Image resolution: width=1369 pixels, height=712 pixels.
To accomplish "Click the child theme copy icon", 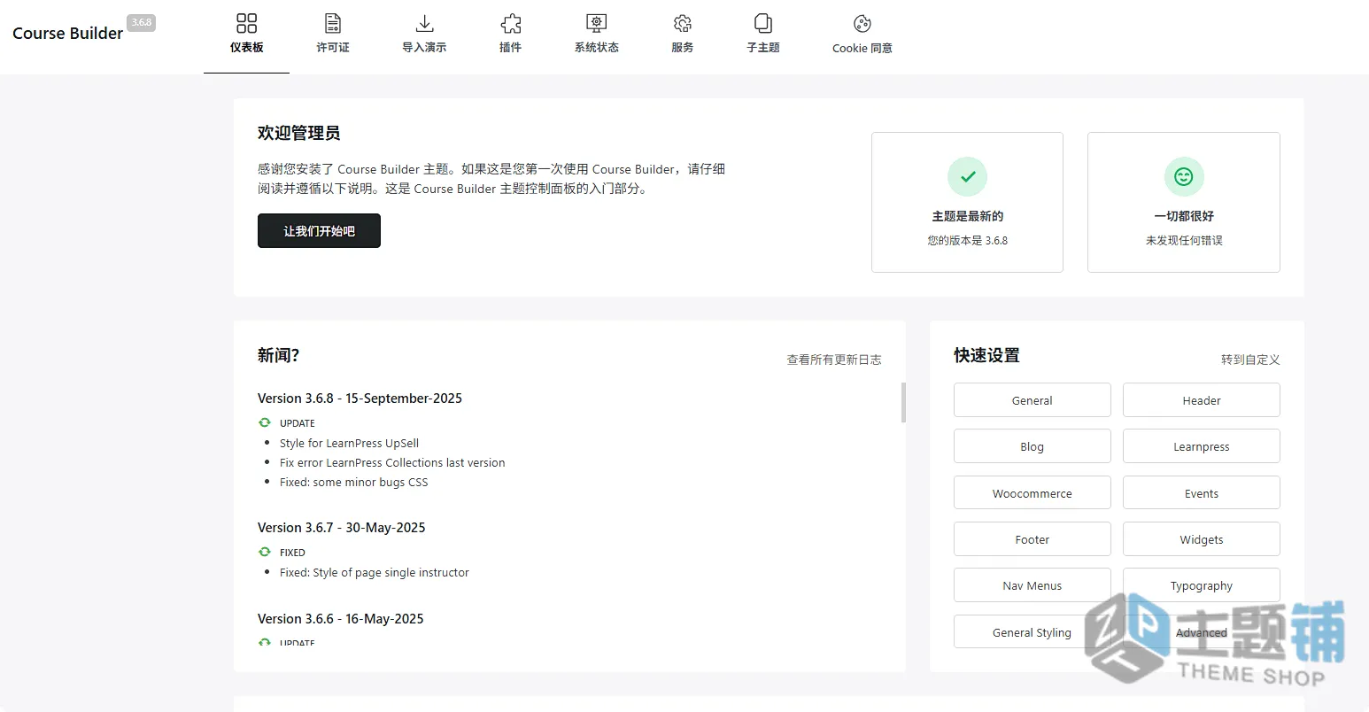I will [x=762, y=23].
